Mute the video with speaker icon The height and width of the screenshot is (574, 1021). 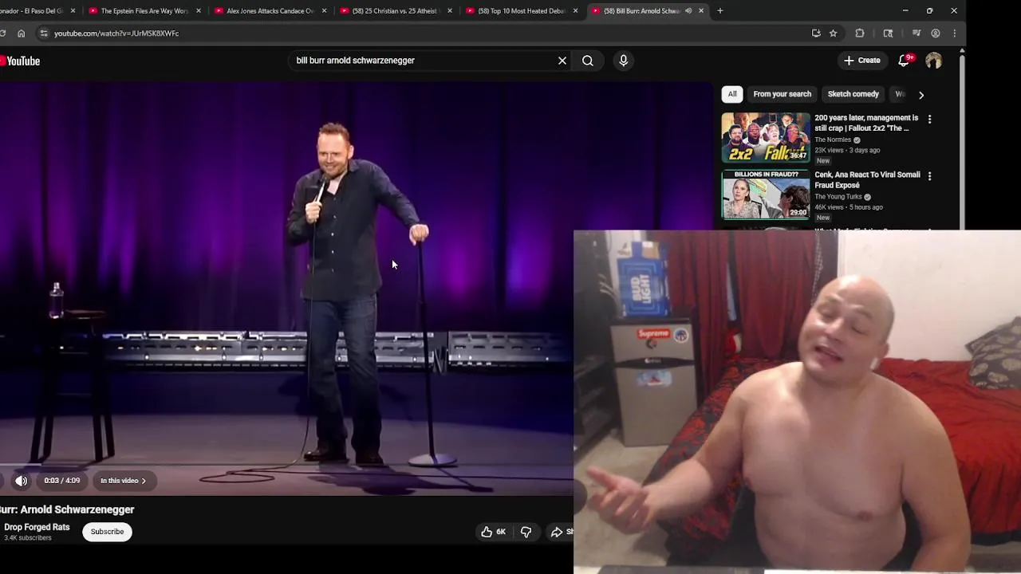pyautogui.click(x=22, y=481)
